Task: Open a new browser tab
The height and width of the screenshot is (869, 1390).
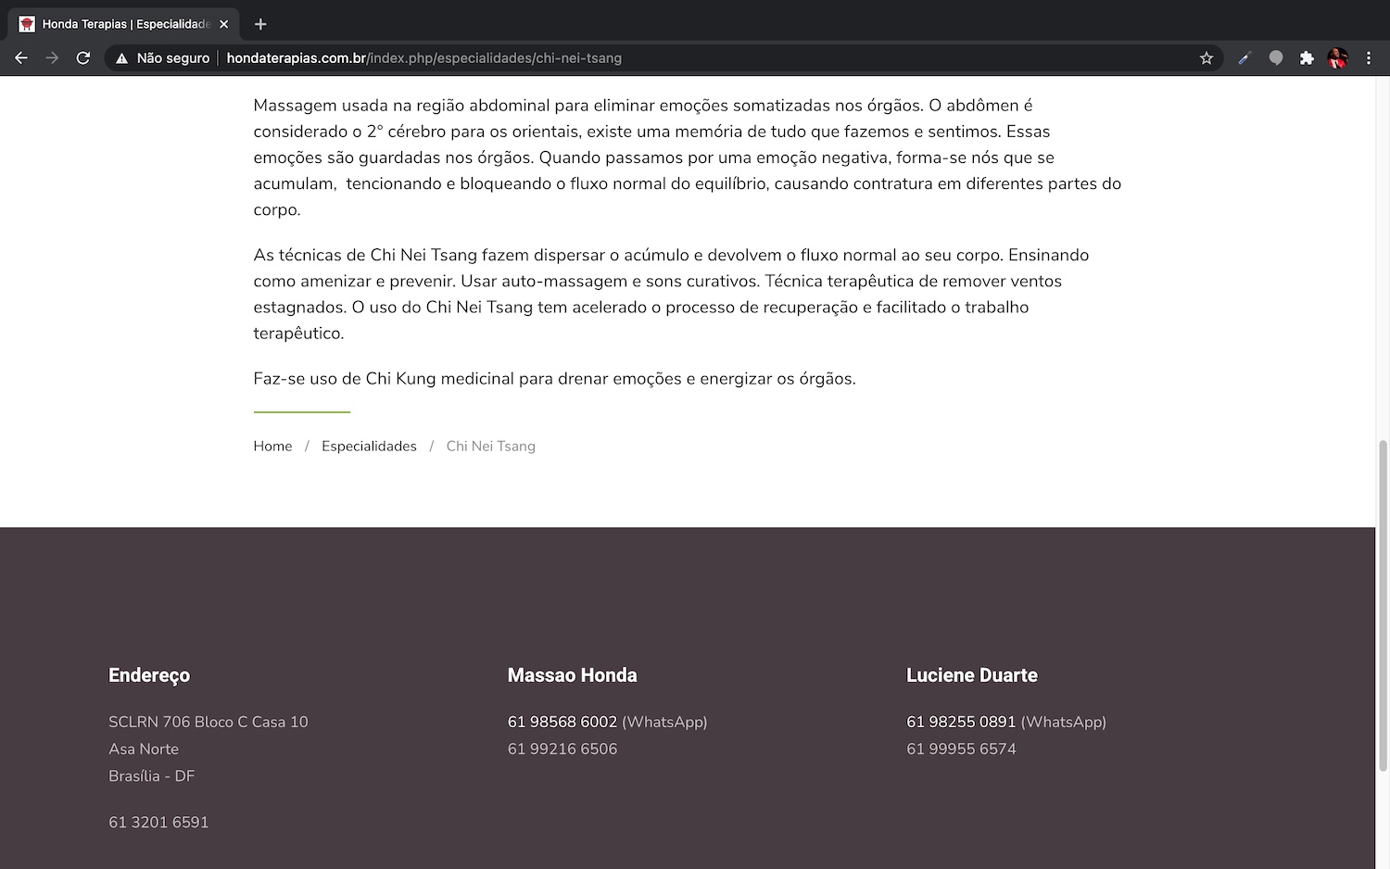Action: click(x=260, y=24)
